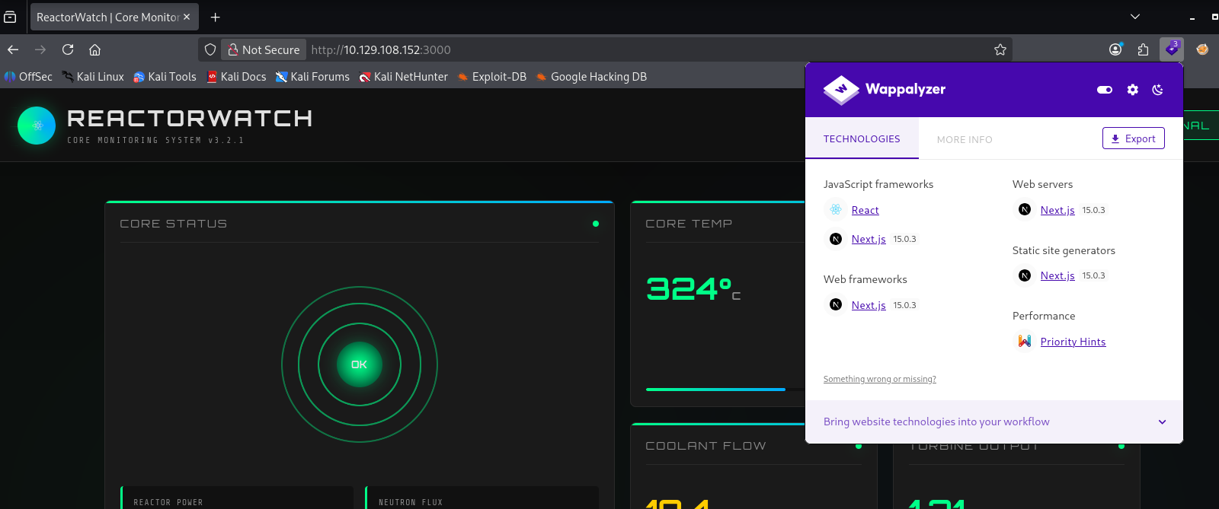Click the Wappalyzer extension toolbar icon
1219x509 pixels.
click(x=1172, y=49)
